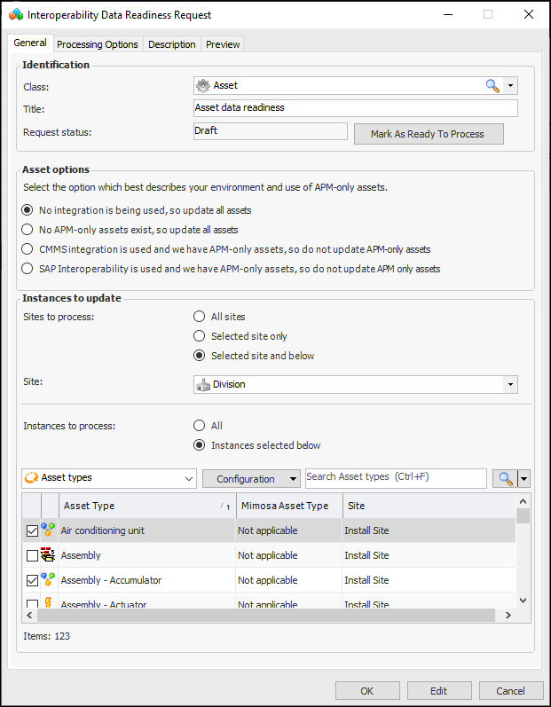Click the Assembly - Accumulator row icon
Image resolution: width=551 pixels, height=707 pixels.
pos(48,580)
